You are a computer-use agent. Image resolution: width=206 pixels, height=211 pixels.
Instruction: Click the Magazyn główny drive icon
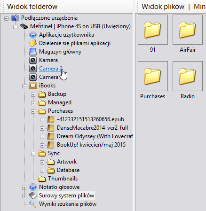pos(33,52)
